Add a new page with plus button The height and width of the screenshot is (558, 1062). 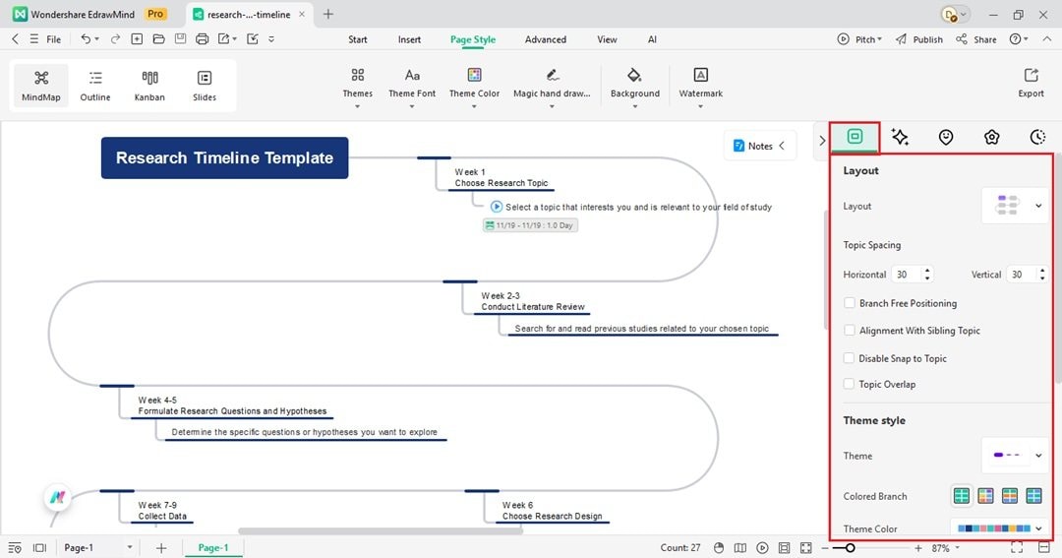pos(161,548)
